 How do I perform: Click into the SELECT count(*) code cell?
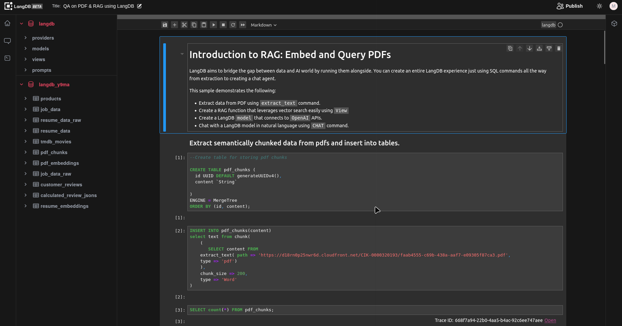point(375,310)
